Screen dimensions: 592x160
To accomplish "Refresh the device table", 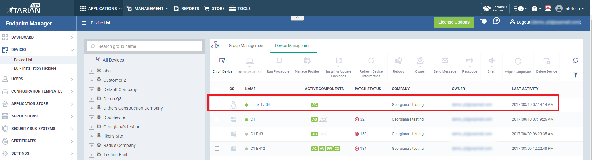I will point(576,60).
